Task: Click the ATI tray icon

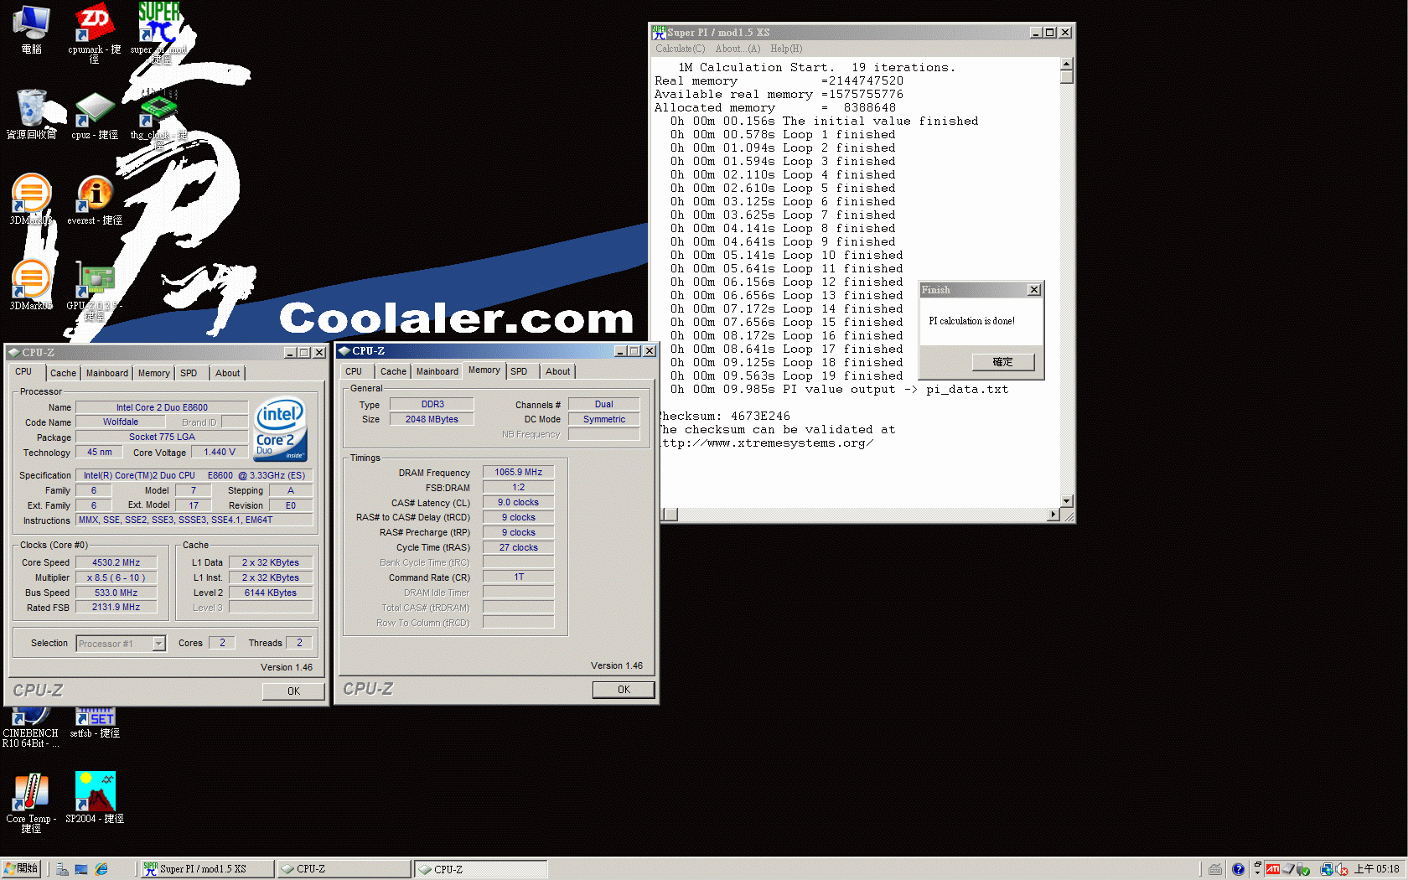Action: (x=1273, y=869)
